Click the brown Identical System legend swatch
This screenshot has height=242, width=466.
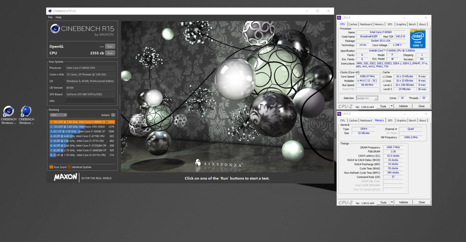(69, 167)
